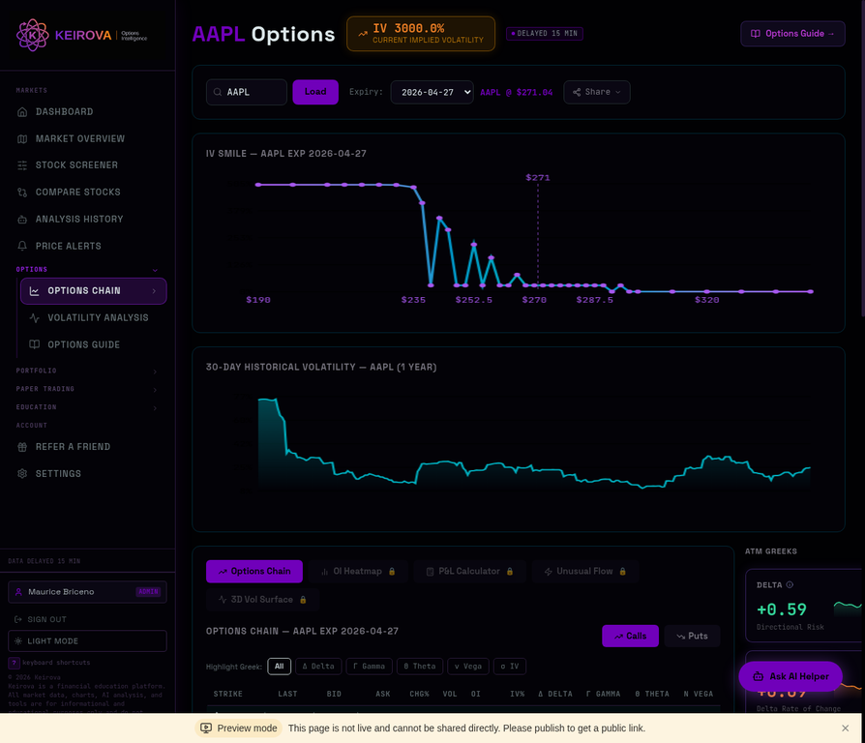This screenshot has width=865, height=743.
Task: Click chevron on Options Chain item
Action: 154,291
